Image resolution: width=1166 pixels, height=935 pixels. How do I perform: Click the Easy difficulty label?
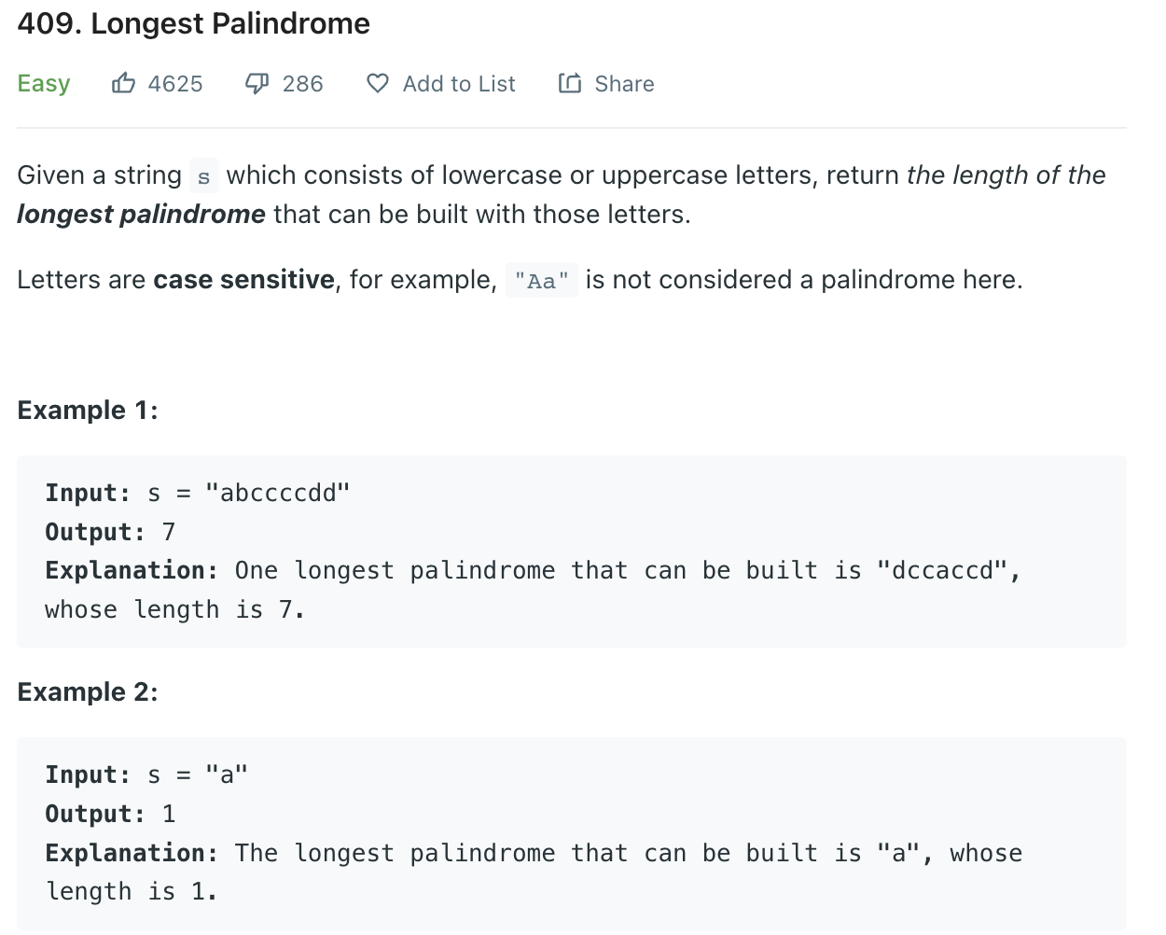click(44, 84)
